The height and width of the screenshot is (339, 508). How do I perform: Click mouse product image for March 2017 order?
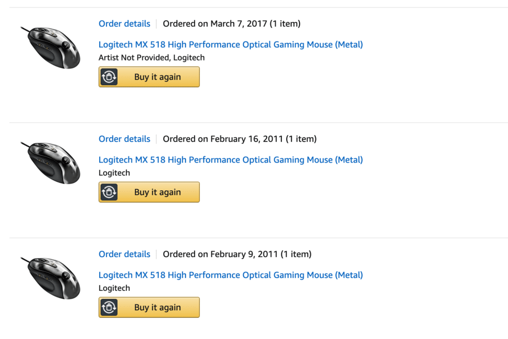click(x=51, y=48)
